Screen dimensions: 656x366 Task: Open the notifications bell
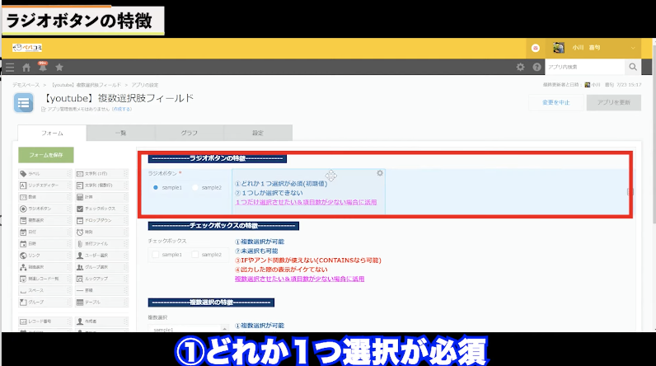42,68
